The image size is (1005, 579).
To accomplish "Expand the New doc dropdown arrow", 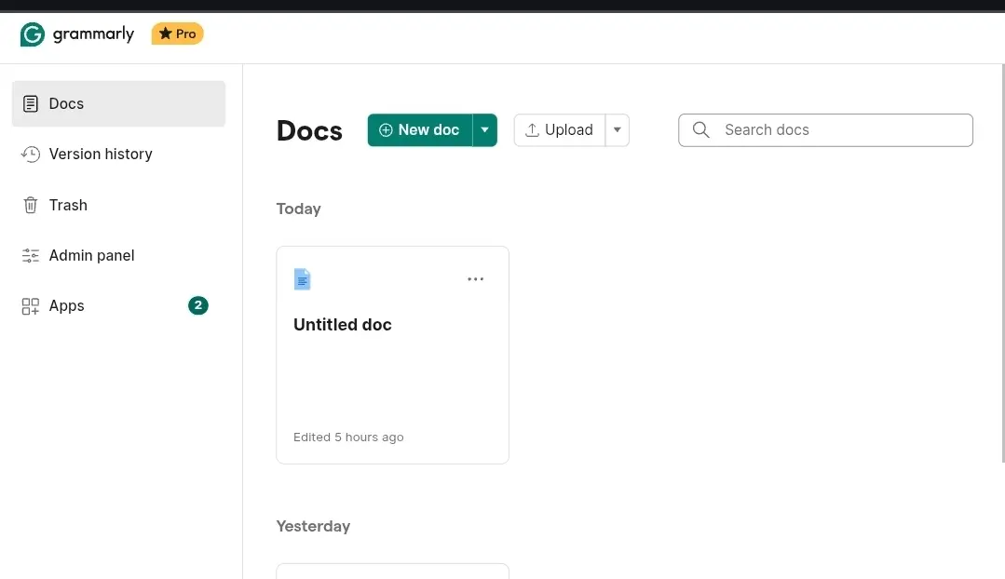I will pyautogui.click(x=484, y=130).
